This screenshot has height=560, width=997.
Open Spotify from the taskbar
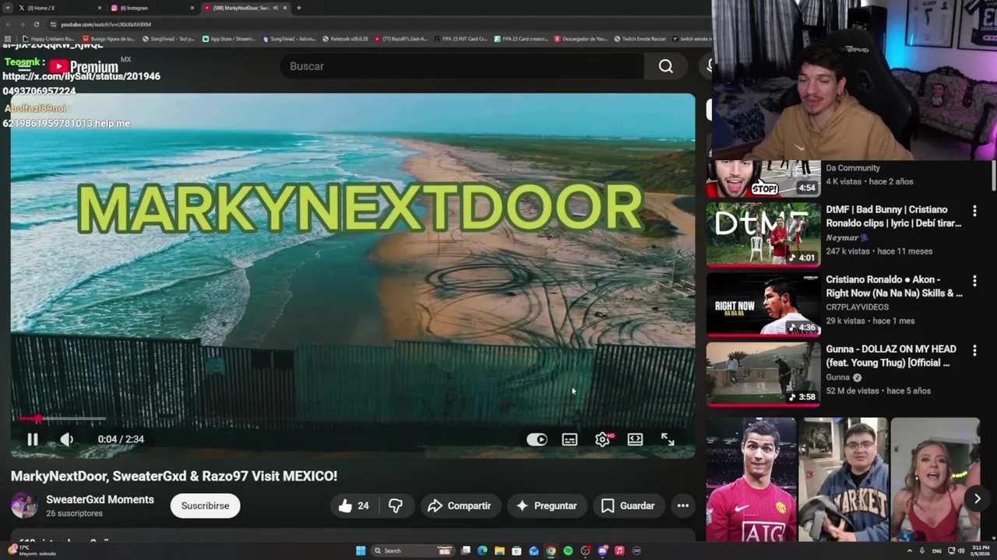point(568,551)
